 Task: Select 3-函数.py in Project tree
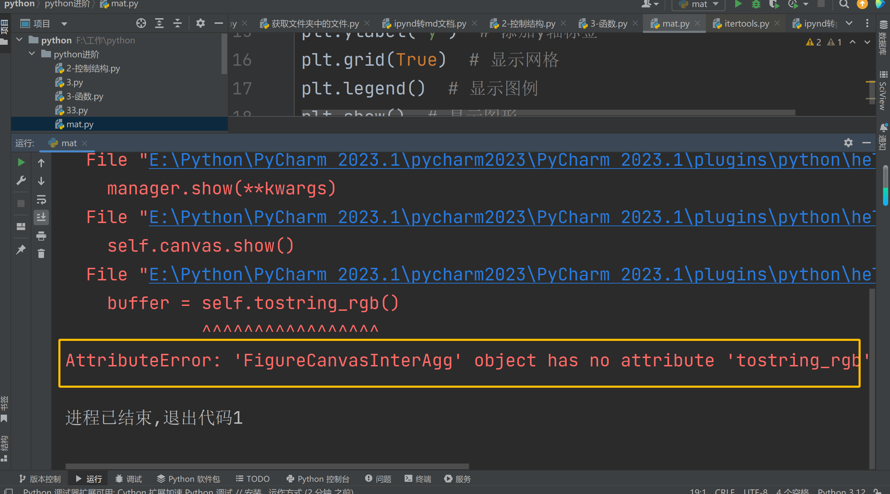tap(85, 96)
